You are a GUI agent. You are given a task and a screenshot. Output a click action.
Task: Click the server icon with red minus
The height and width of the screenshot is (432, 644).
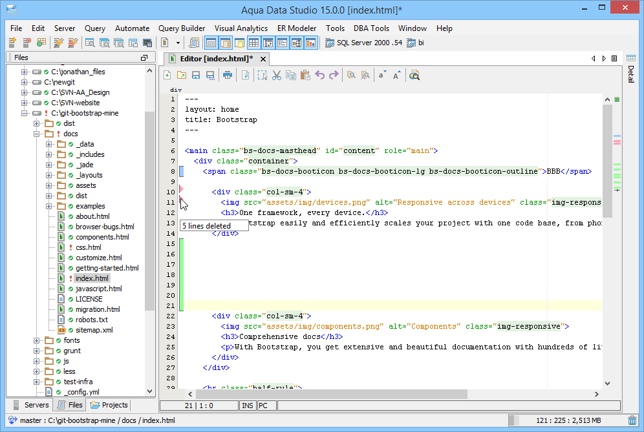pos(27,42)
